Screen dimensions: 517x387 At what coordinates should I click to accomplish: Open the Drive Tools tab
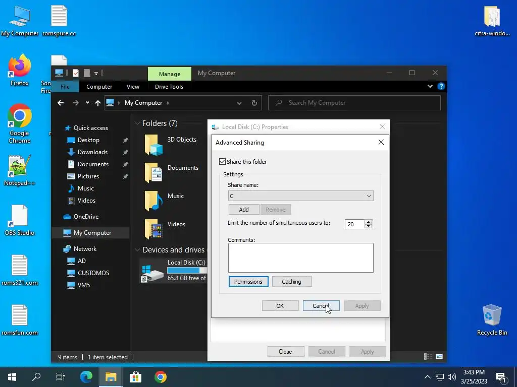[x=169, y=87]
